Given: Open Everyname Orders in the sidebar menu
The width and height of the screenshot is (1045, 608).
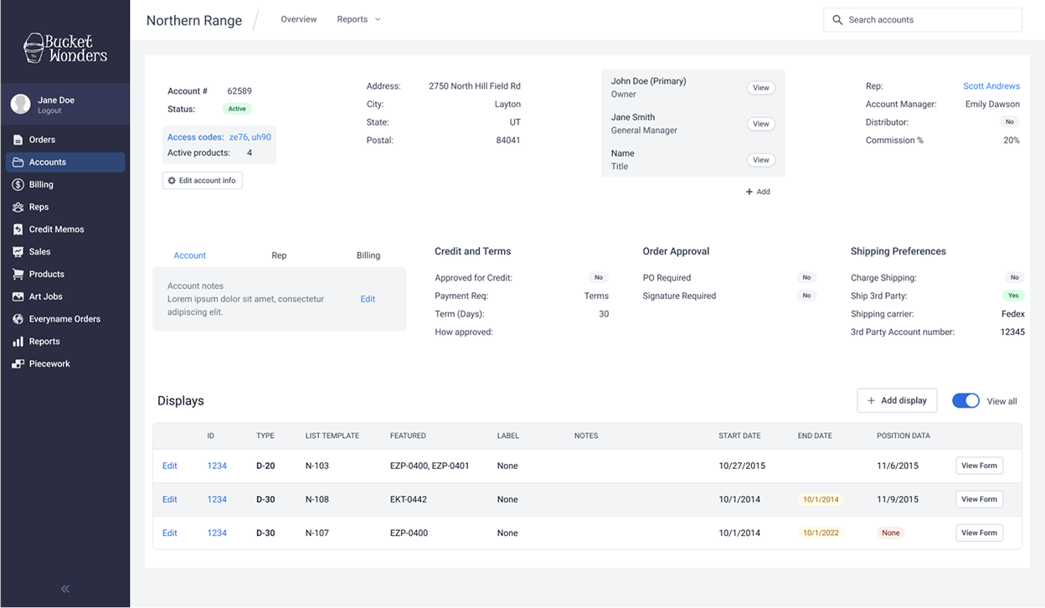Looking at the screenshot, I should [x=65, y=319].
